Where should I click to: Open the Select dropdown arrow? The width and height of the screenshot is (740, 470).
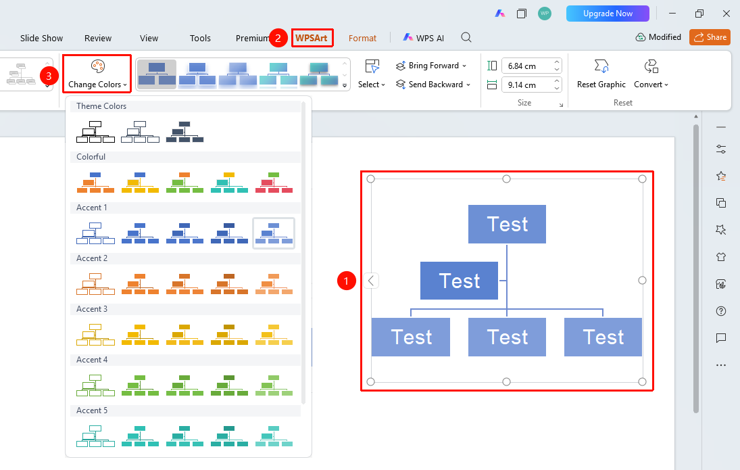(383, 85)
